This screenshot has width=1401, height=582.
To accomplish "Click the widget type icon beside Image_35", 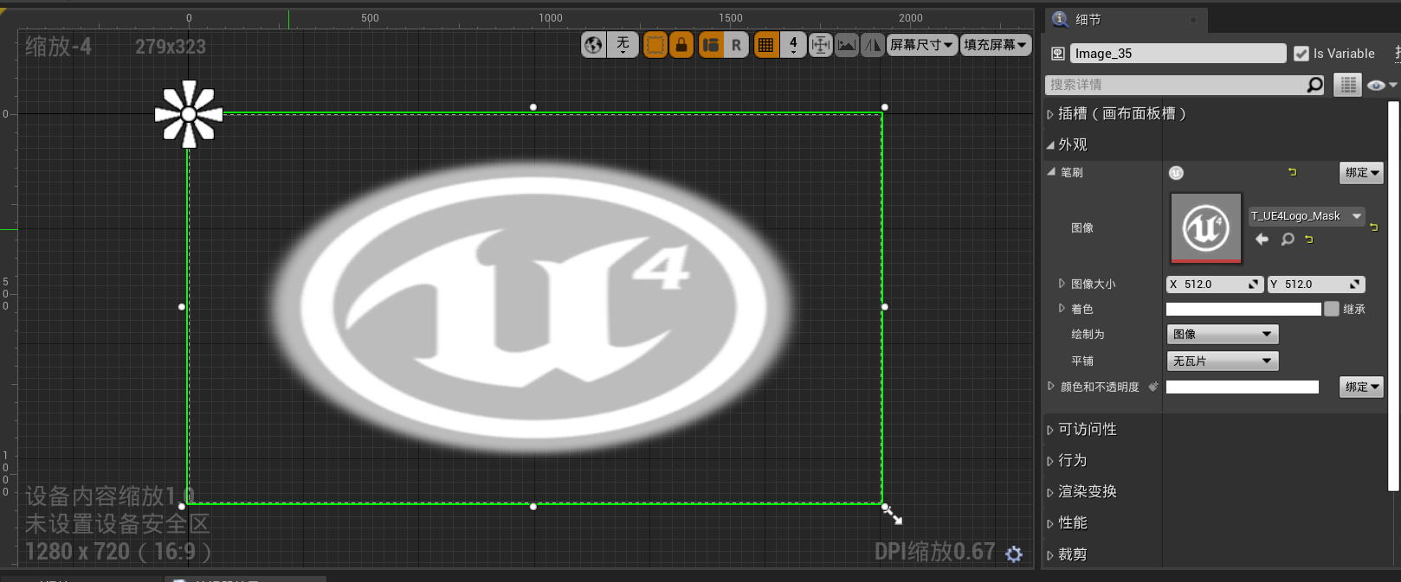I will coord(1058,54).
